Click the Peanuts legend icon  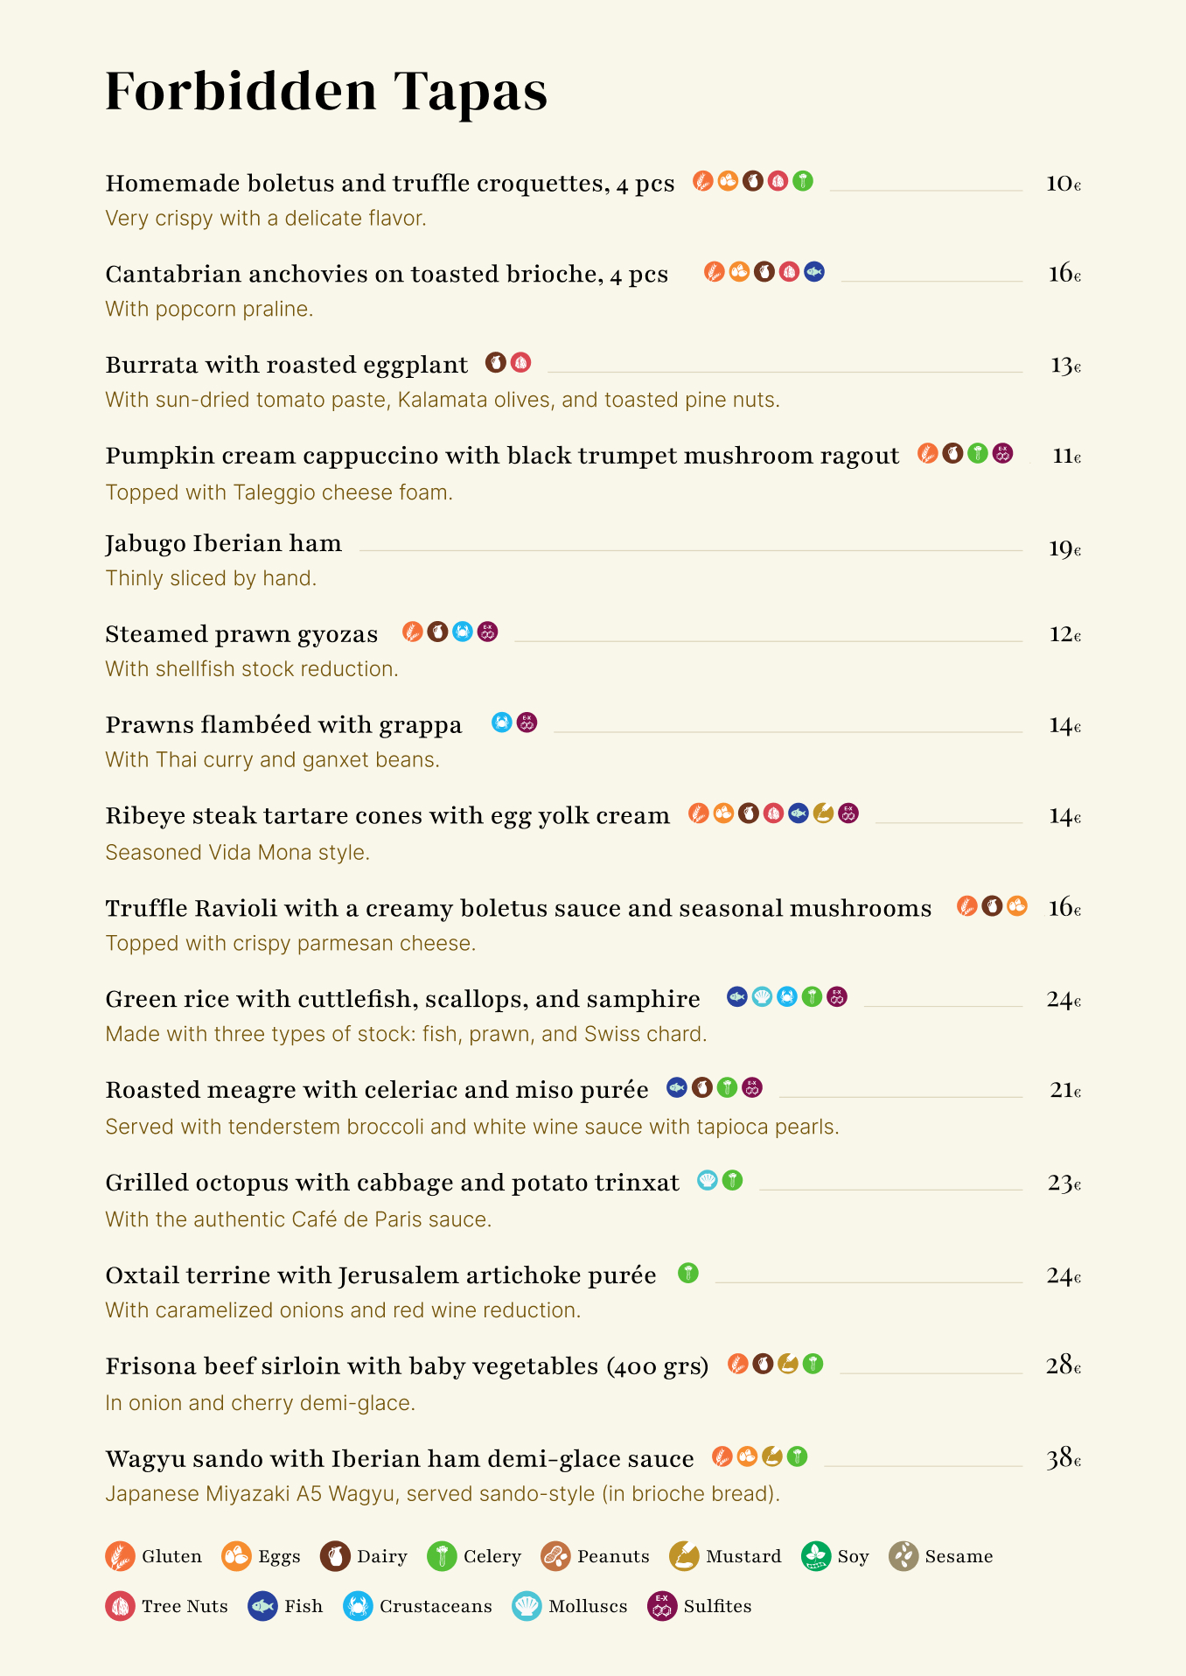click(555, 1556)
